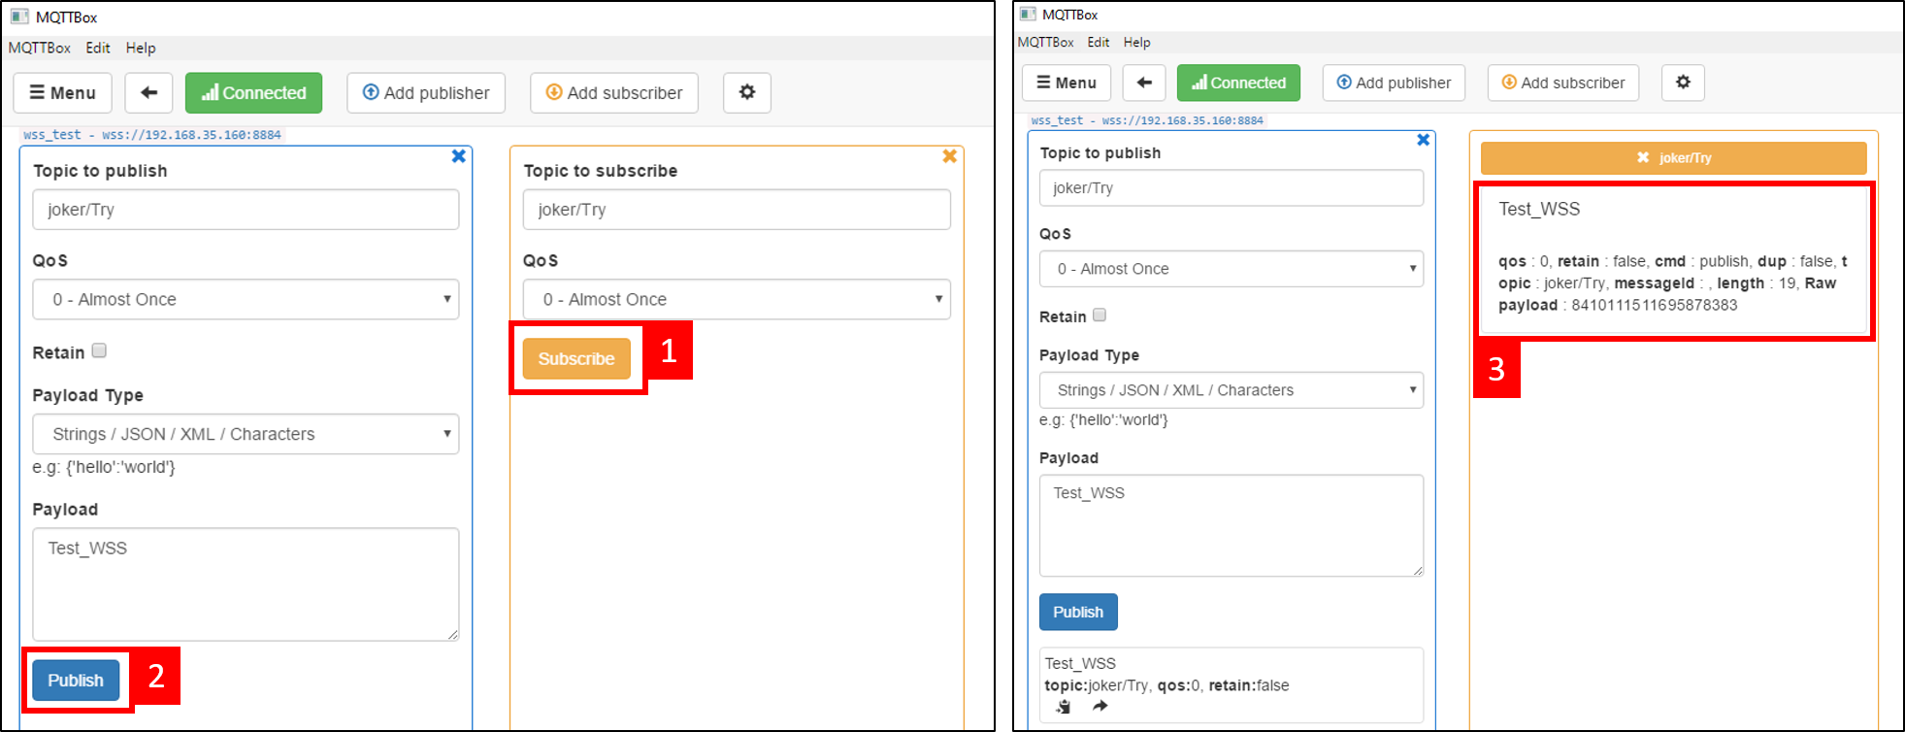This screenshot has width=1905, height=732.
Task: Click the republish arrow icon under published message
Action: tap(1100, 707)
